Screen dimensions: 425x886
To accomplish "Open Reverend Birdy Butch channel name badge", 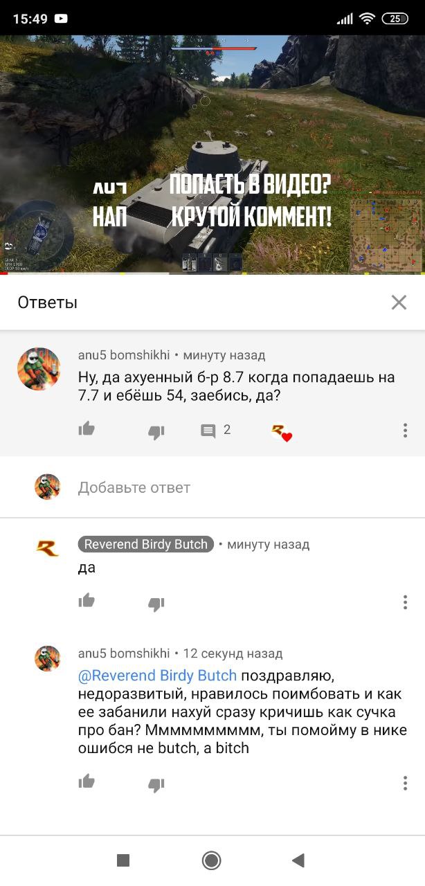I will (x=146, y=544).
